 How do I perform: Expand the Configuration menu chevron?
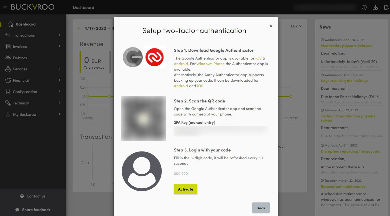[60, 91]
